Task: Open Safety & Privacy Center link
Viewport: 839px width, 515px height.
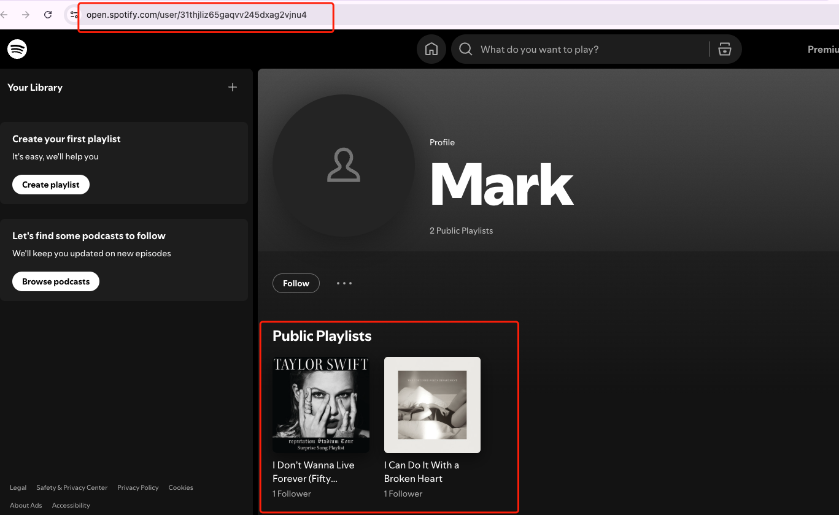Action: pyautogui.click(x=72, y=487)
